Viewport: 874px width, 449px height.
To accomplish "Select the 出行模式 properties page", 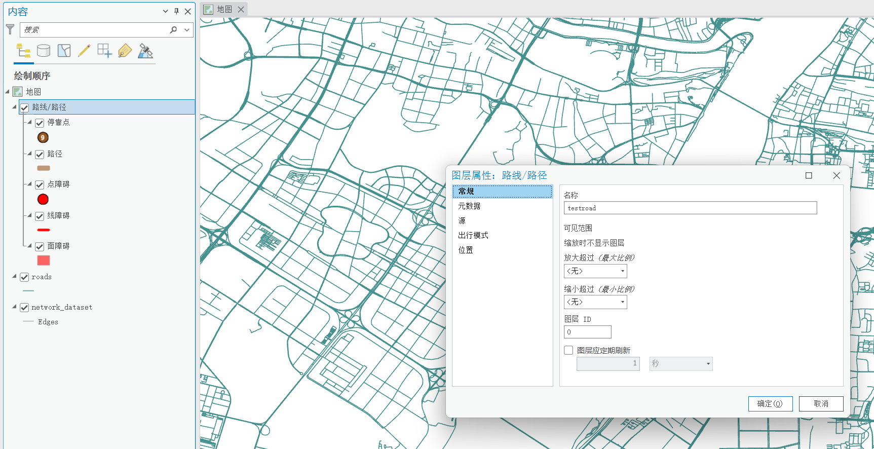I will click(502, 235).
